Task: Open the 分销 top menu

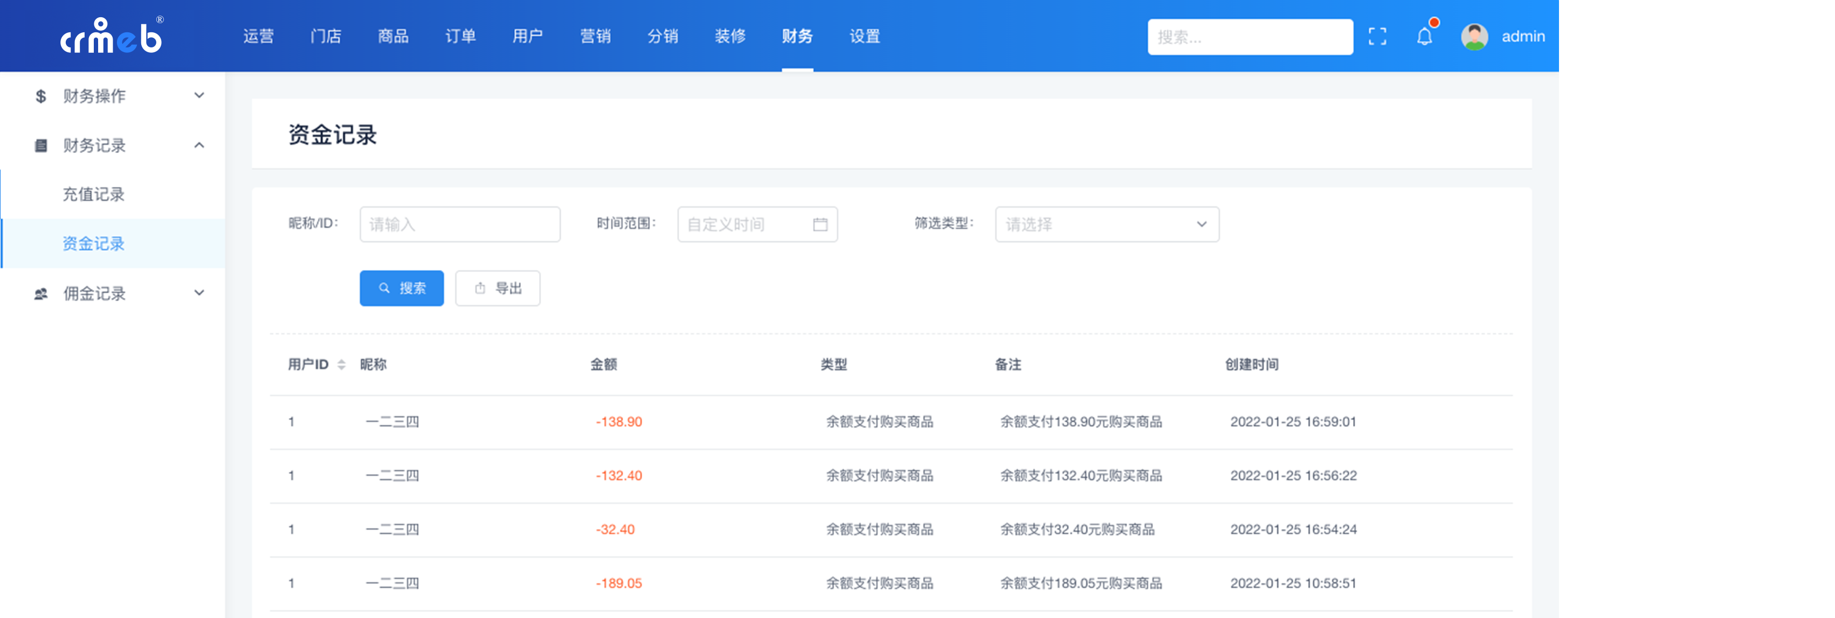Action: pyautogui.click(x=663, y=36)
